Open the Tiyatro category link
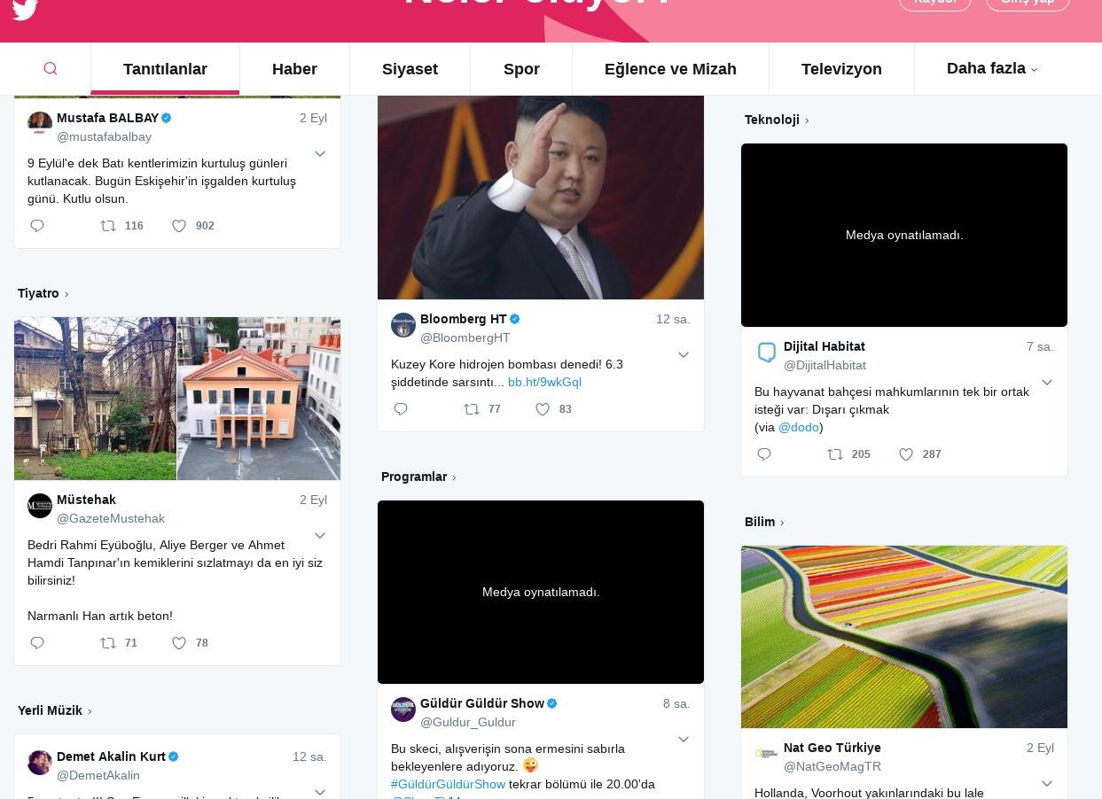This screenshot has width=1102, height=799. (x=43, y=293)
